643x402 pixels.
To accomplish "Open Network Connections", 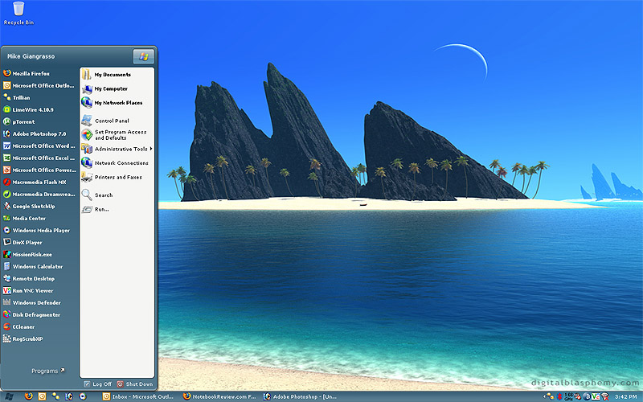I will click(x=117, y=163).
